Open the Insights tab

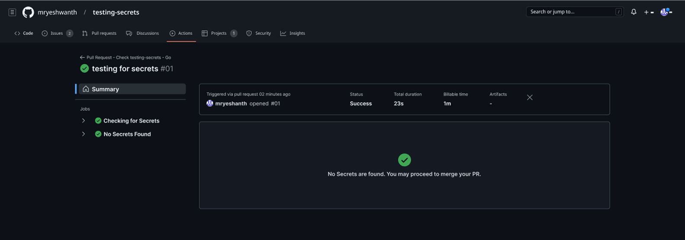tap(292, 33)
